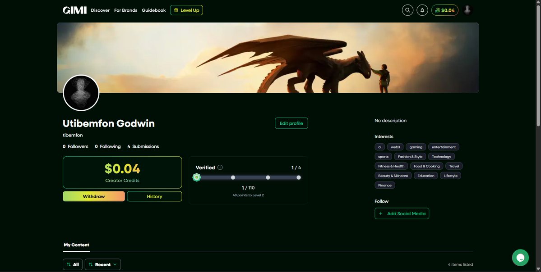Click the ai interest tag
Screen dimensions: 541x272
(379, 147)
